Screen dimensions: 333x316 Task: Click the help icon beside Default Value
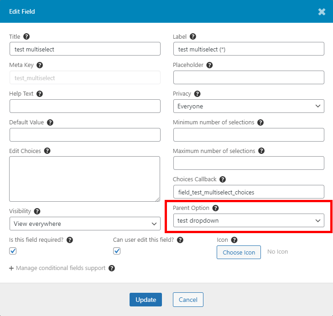click(50, 122)
